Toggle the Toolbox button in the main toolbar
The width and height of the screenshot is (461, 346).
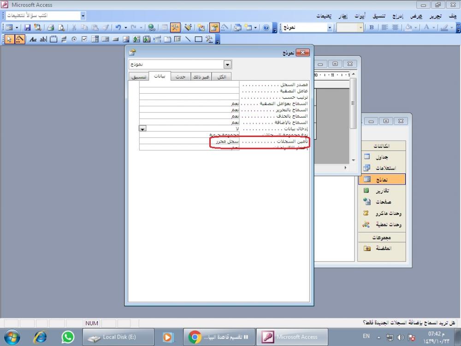pos(175,28)
